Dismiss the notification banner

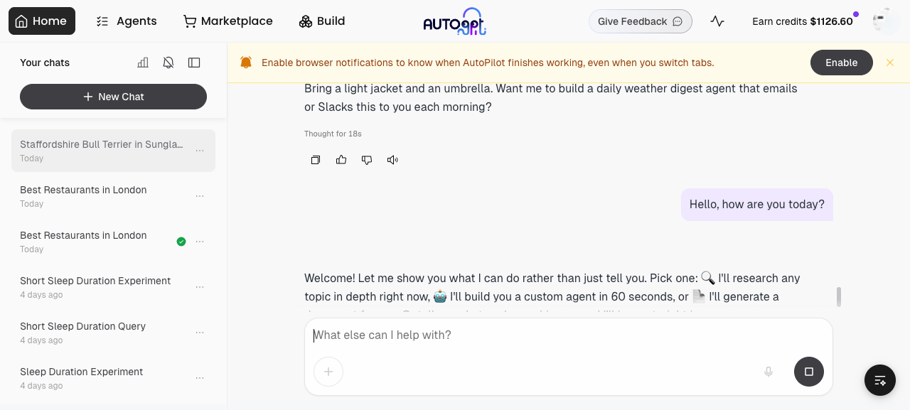[x=890, y=63]
